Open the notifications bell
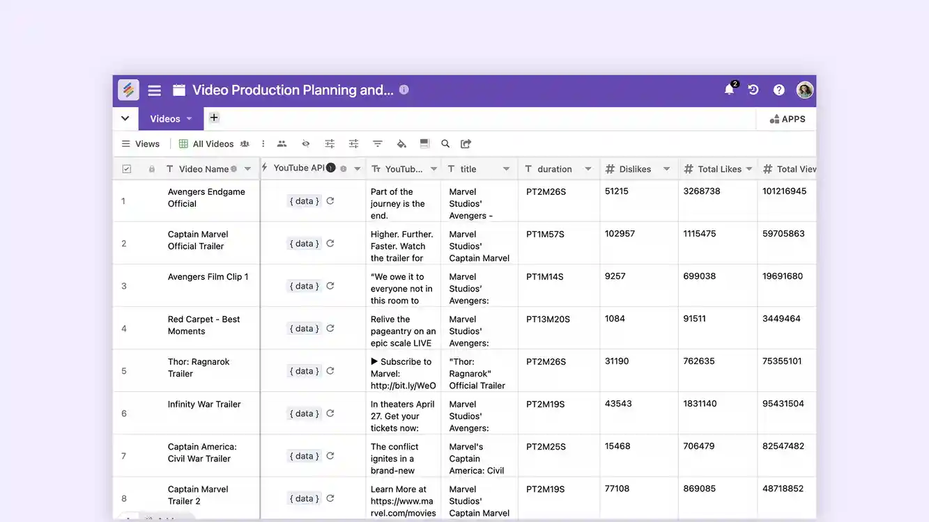929x522 pixels. [729, 90]
